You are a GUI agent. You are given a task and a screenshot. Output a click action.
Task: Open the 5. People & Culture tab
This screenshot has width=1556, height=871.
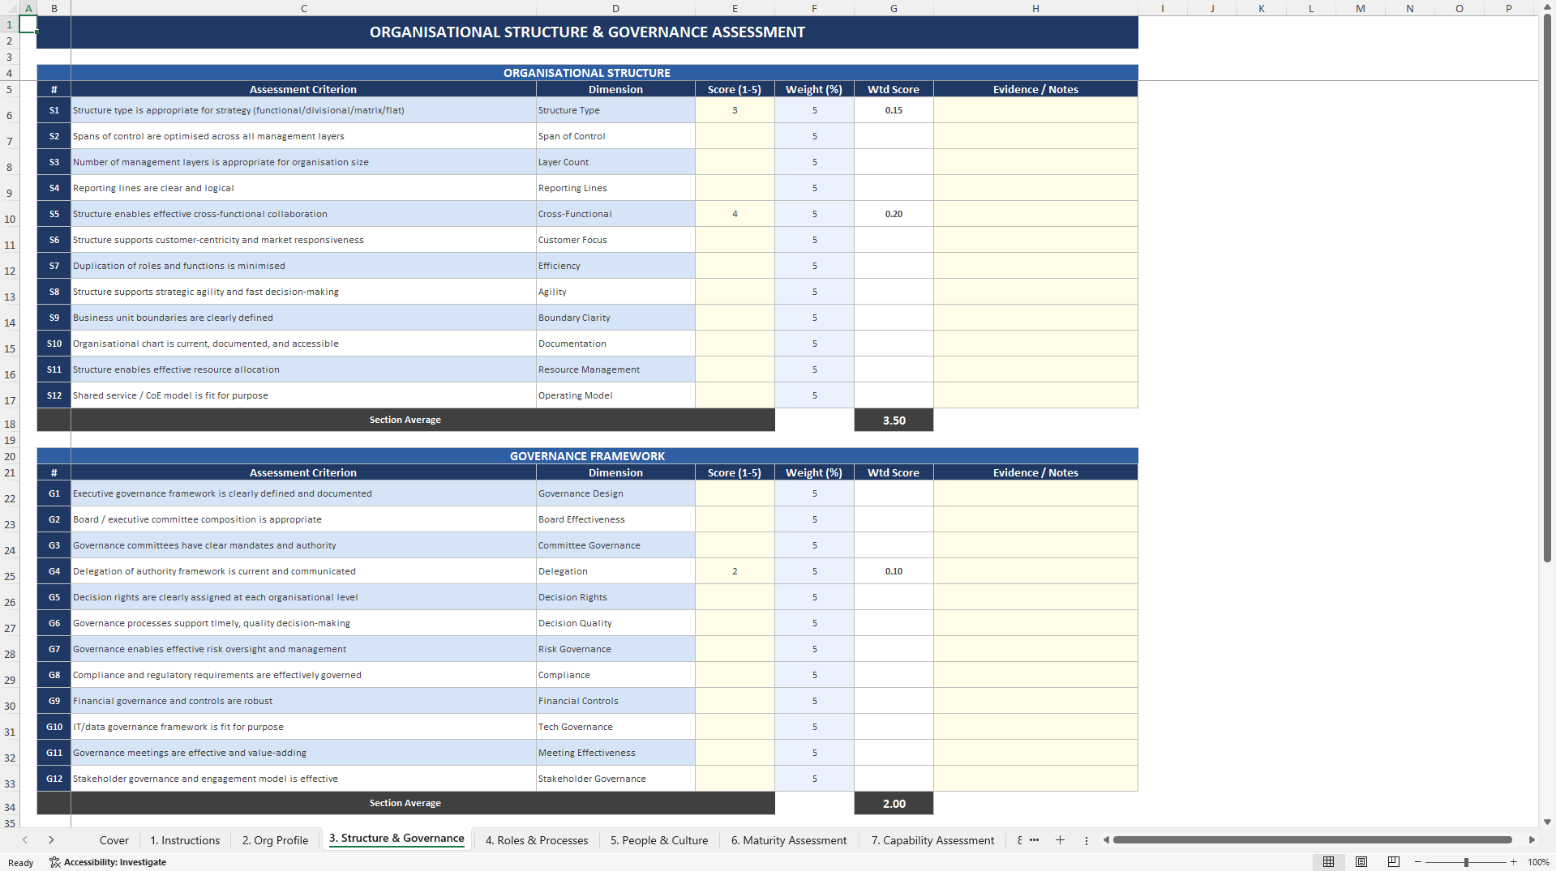(x=659, y=840)
